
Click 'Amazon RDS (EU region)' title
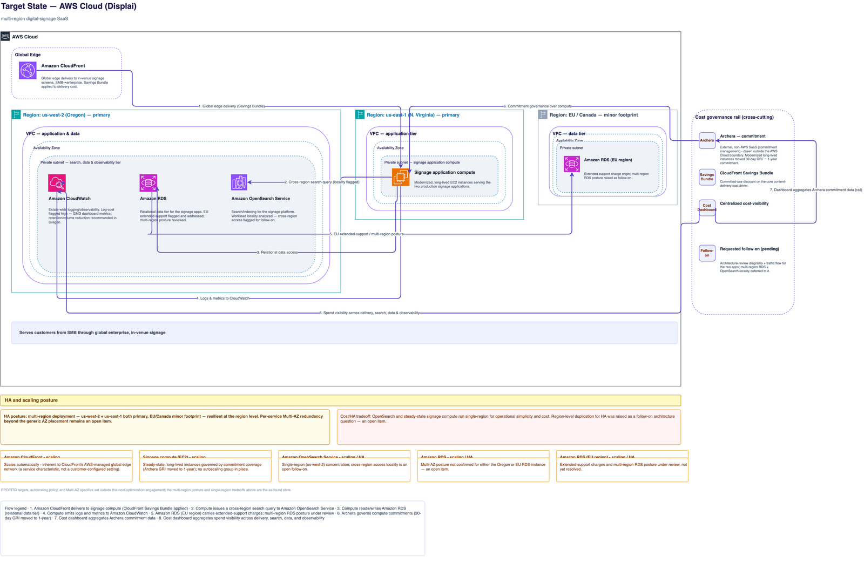coord(608,160)
